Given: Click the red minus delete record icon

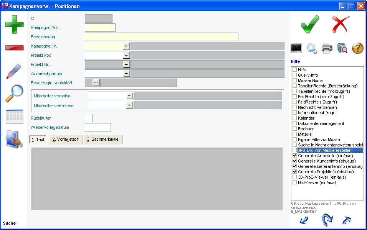Looking at the screenshot, I should point(14,48).
